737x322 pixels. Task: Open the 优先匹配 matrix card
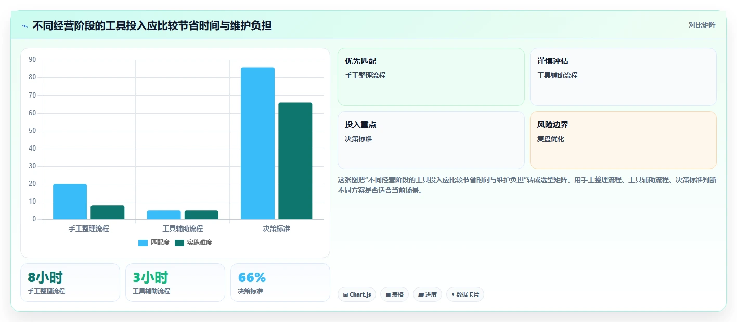(x=431, y=77)
